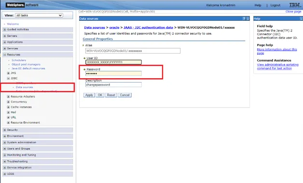The image size is (303, 183).
Task: Open the View All tasks dropdown
Action: click(x=39, y=15)
